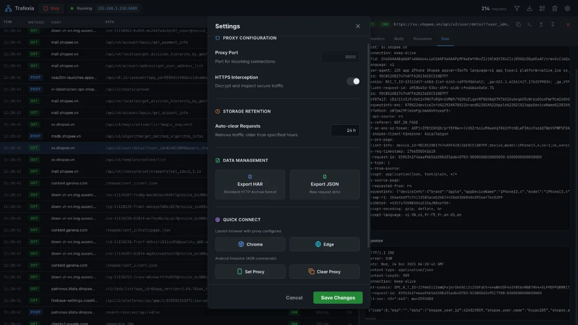The width and height of the screenshot is (578, 325).
Task: Edit the Auto-clear Requests hours field
Action: coord(345,130)
